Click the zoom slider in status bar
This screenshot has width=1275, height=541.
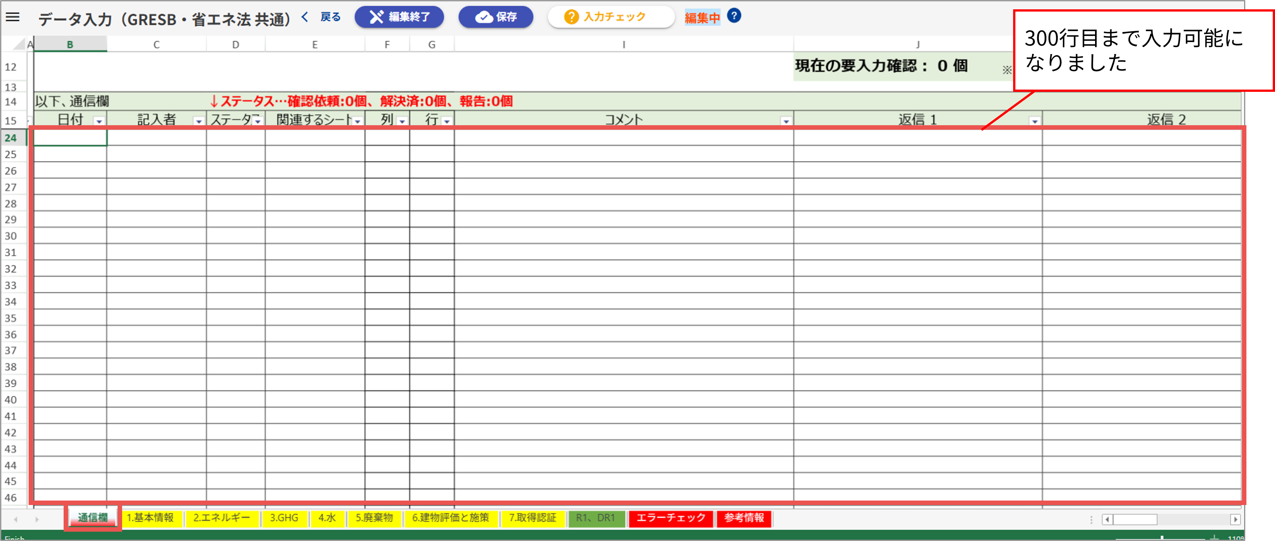pos(1162,537)
